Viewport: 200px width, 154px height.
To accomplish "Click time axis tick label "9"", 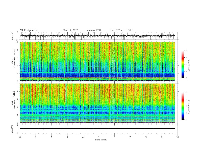I will point(162,137).
